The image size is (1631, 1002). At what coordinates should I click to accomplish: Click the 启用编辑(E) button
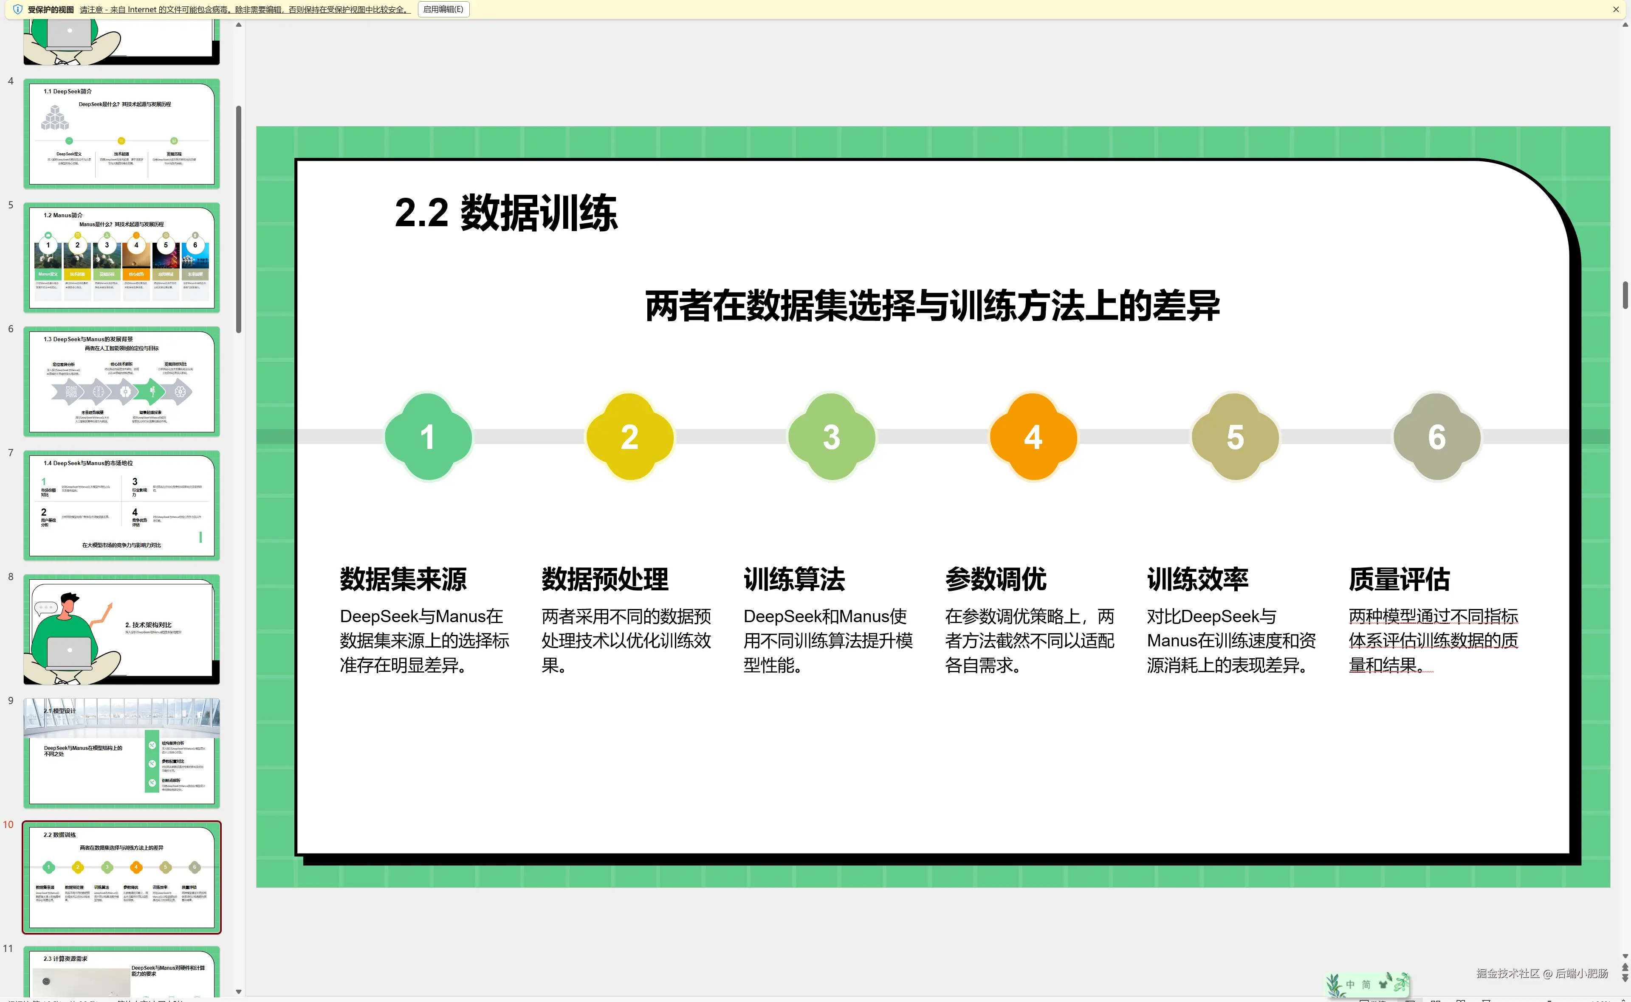point(443,9)
